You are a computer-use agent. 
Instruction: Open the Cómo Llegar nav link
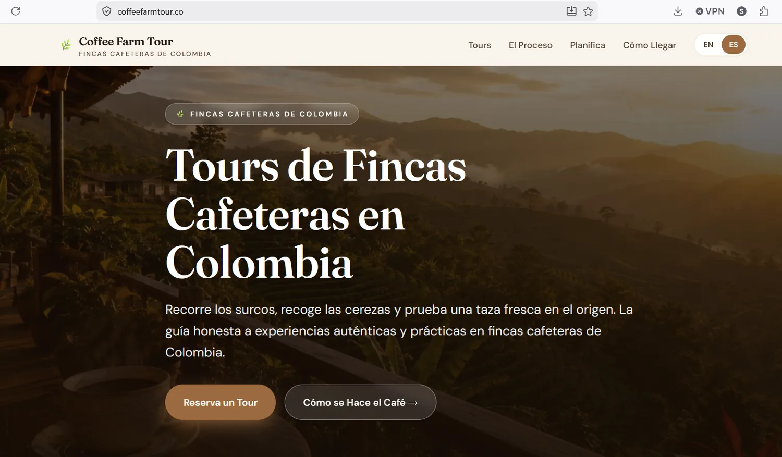pyautogui.click(x=649, y=45)
